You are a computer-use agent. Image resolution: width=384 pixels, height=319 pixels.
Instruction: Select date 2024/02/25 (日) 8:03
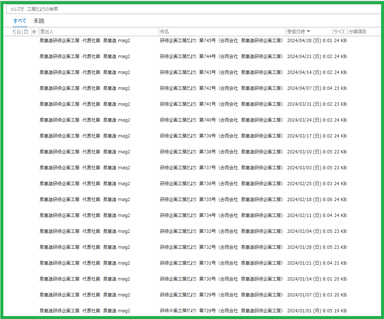310,183
